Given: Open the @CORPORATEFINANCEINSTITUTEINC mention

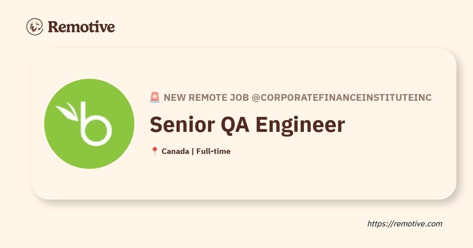Looking at the screenshot, I should [x=341, y=98].
